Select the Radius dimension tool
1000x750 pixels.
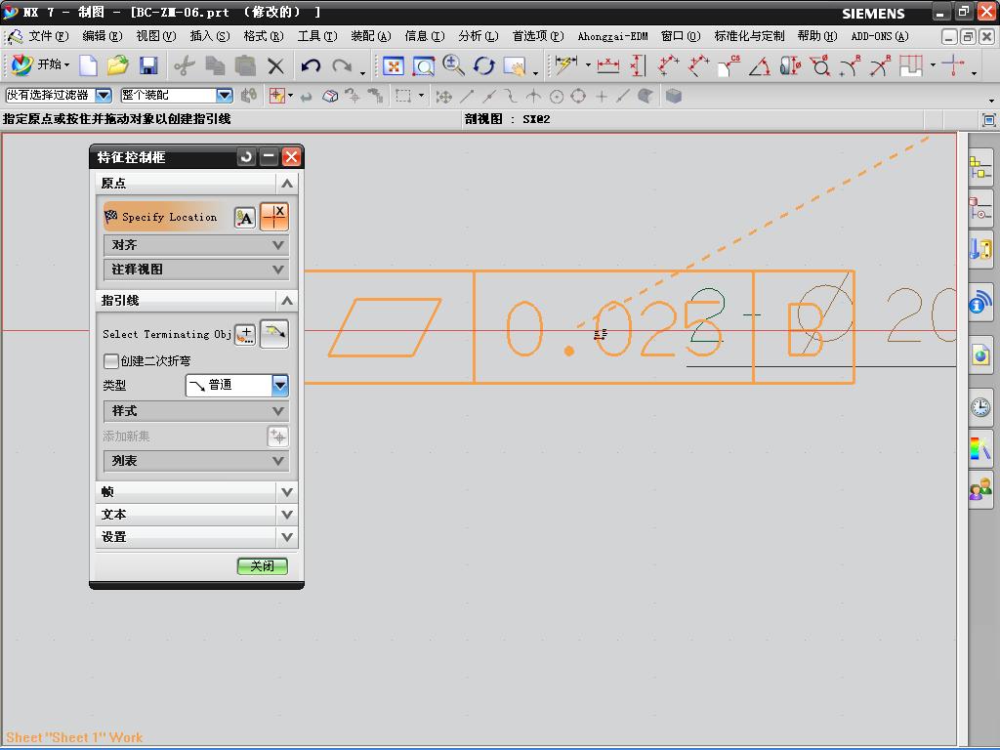(x=851, y=65)
